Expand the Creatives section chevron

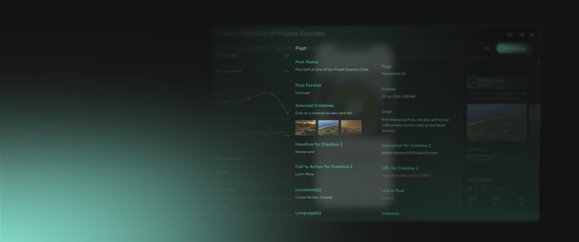(286, 56)
